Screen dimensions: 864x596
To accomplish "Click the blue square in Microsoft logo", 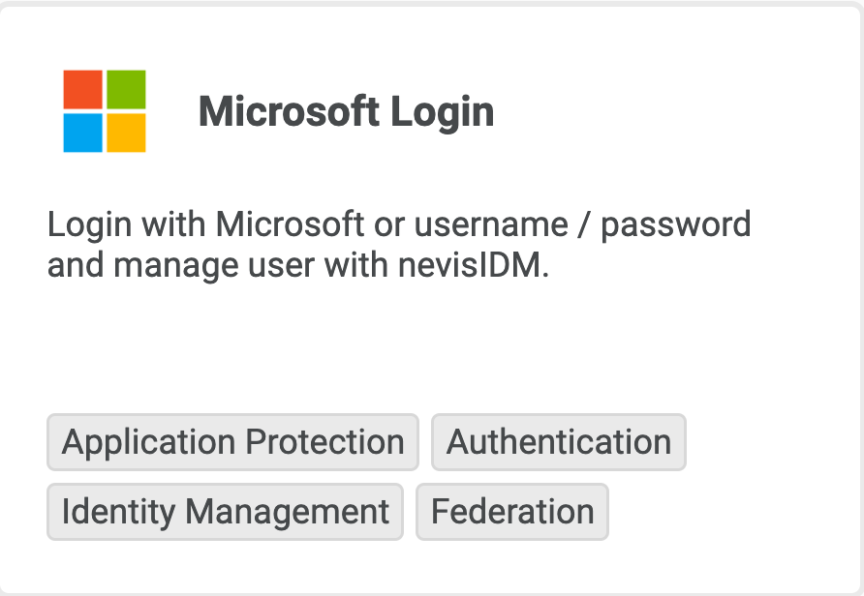I will coord(83,133).
